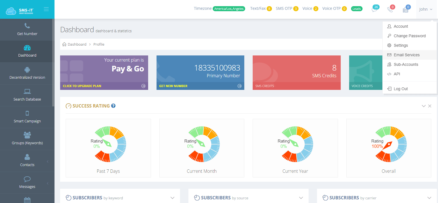Open Decentralized Version android icon
Screen dimensions: 438x203
pos(27,69)
